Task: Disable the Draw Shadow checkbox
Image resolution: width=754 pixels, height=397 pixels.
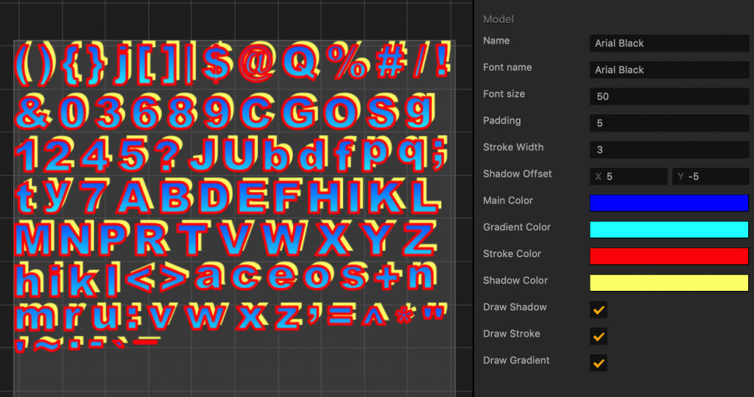Action: coord(599,310)
